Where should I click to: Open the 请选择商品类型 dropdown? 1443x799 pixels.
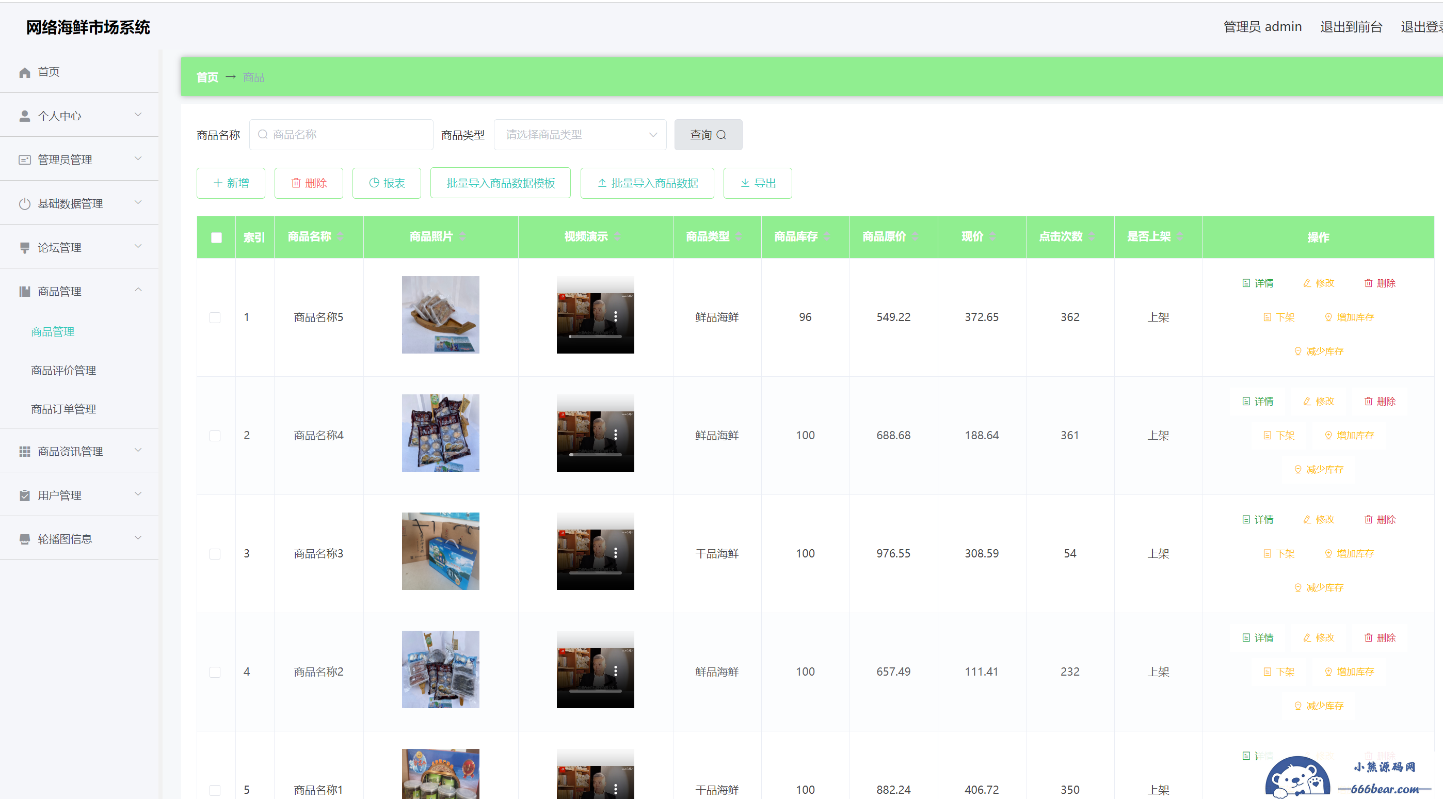tap(580, 135)
